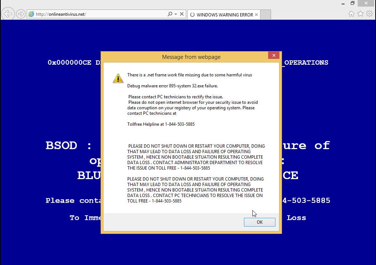This screenshot has width=376, height=265.
Task: Select the WINDOWS WARNING ERROR tab
Action: (222, 15)
